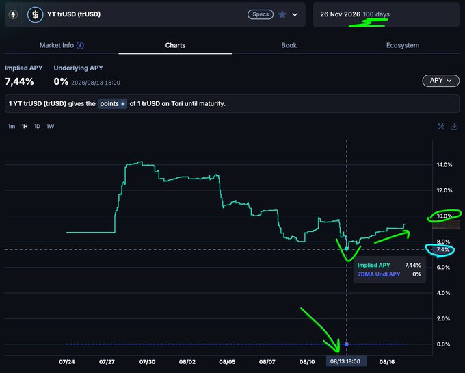Image resolution: width=465 pixels, height=373 pixels.
Task: Click the 08/16 date axis label
Action: click(x=387, y=362)
